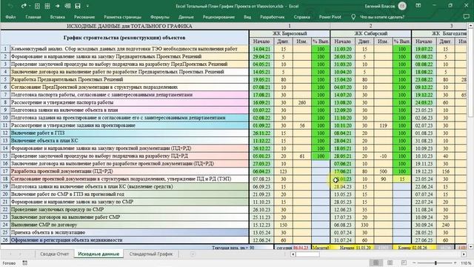This screenshot has width=474, height=267.
Task: Select the 'График строительства (реконструкции) объектов' header
Action: pos(124,38)
